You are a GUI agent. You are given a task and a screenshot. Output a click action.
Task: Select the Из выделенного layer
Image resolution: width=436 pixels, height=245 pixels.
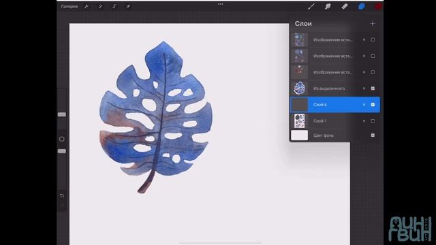point(329,88)
